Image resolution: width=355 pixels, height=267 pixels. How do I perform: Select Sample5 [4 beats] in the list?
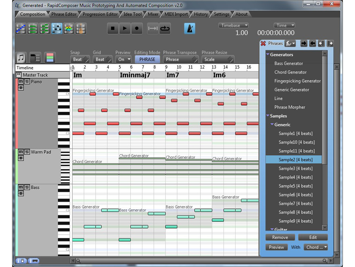pyautogui.click(x=295, y=186)
